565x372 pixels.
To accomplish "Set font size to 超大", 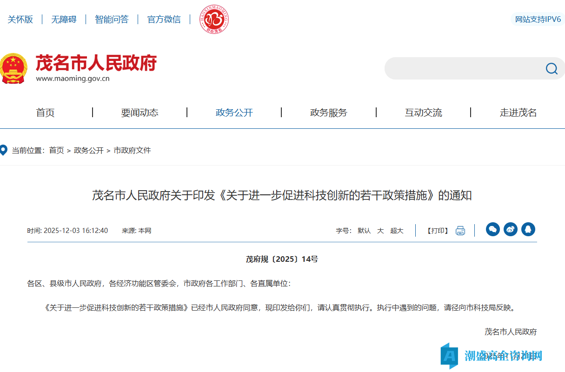I will pos(397,231).
